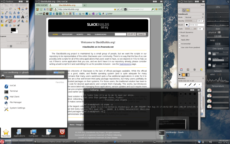Click the Search button on SlackBuilds

point(141,34)
